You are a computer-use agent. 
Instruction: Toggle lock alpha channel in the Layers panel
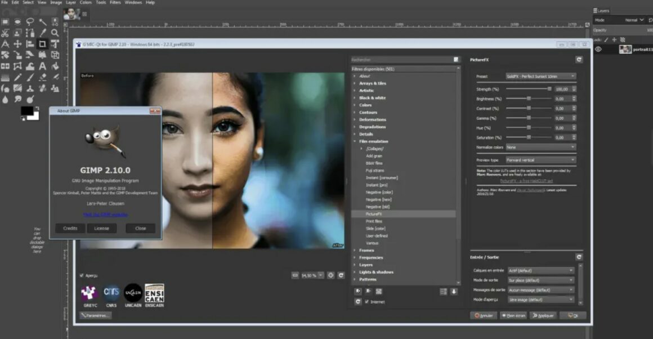pos(623,40)
